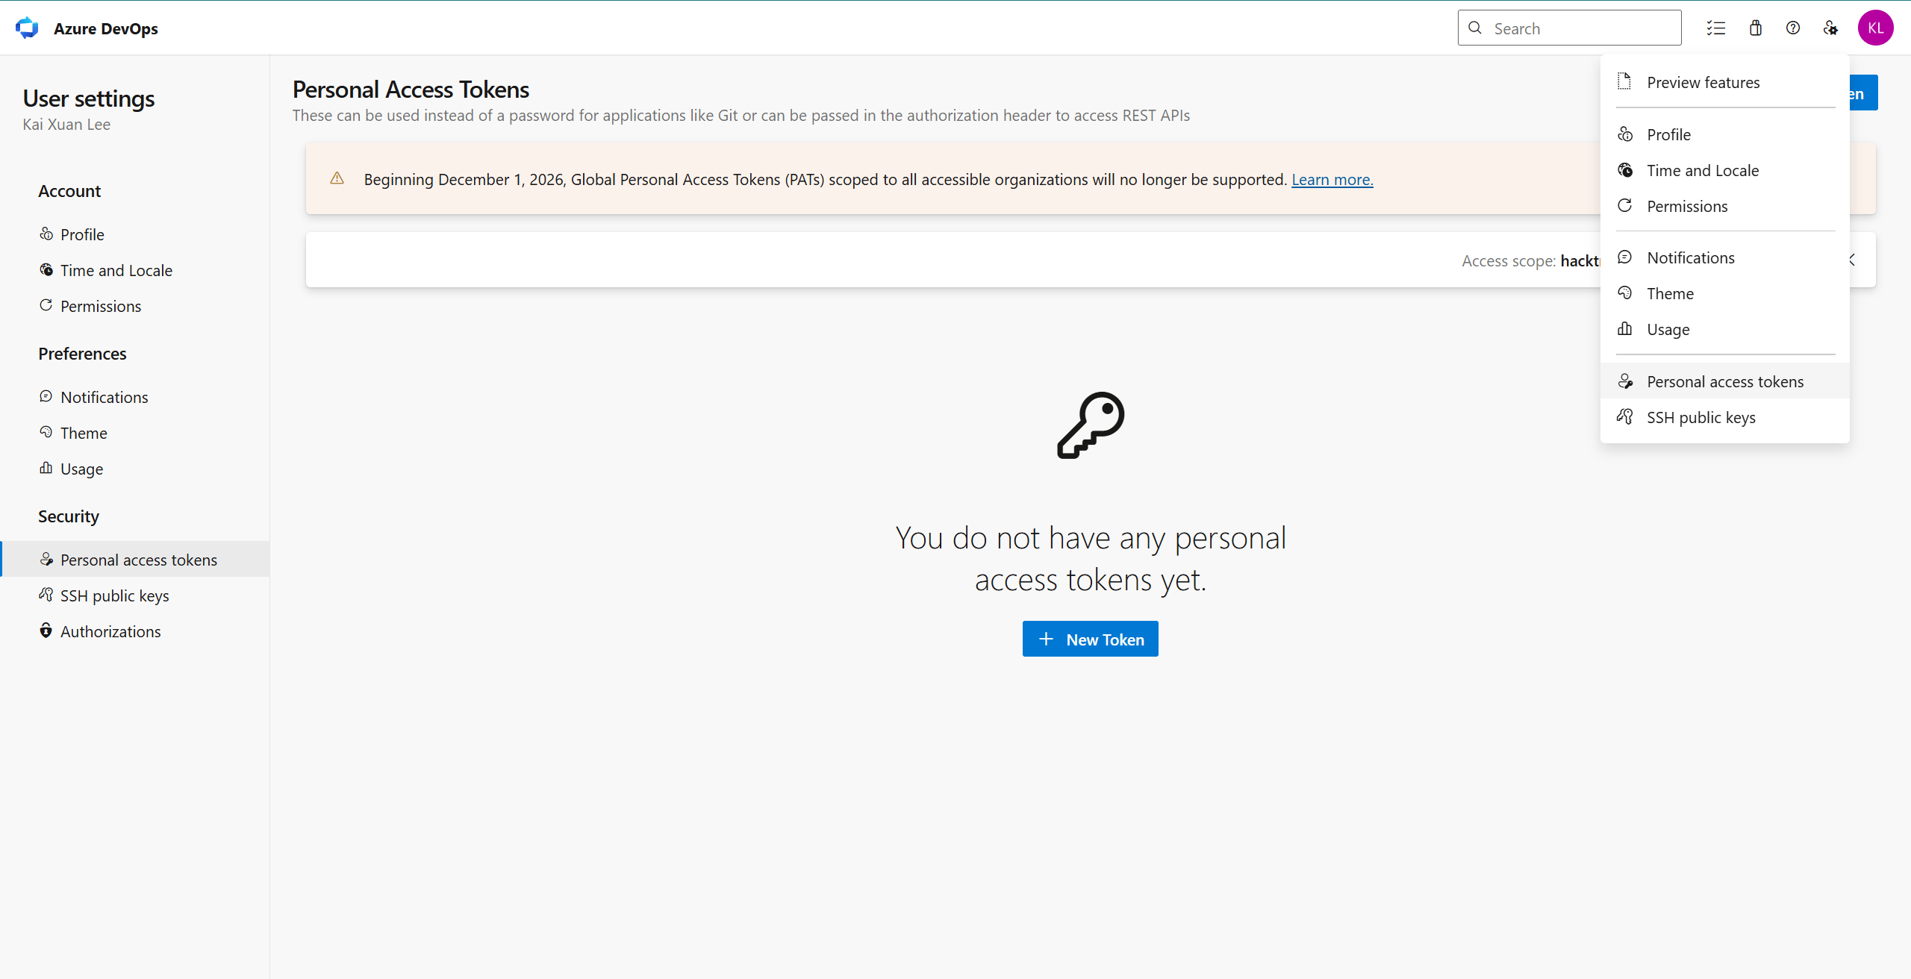This screenshot has width=1911, height=979.
Task: Open Authorizations in the left sidebar
Action: (135, 631)
